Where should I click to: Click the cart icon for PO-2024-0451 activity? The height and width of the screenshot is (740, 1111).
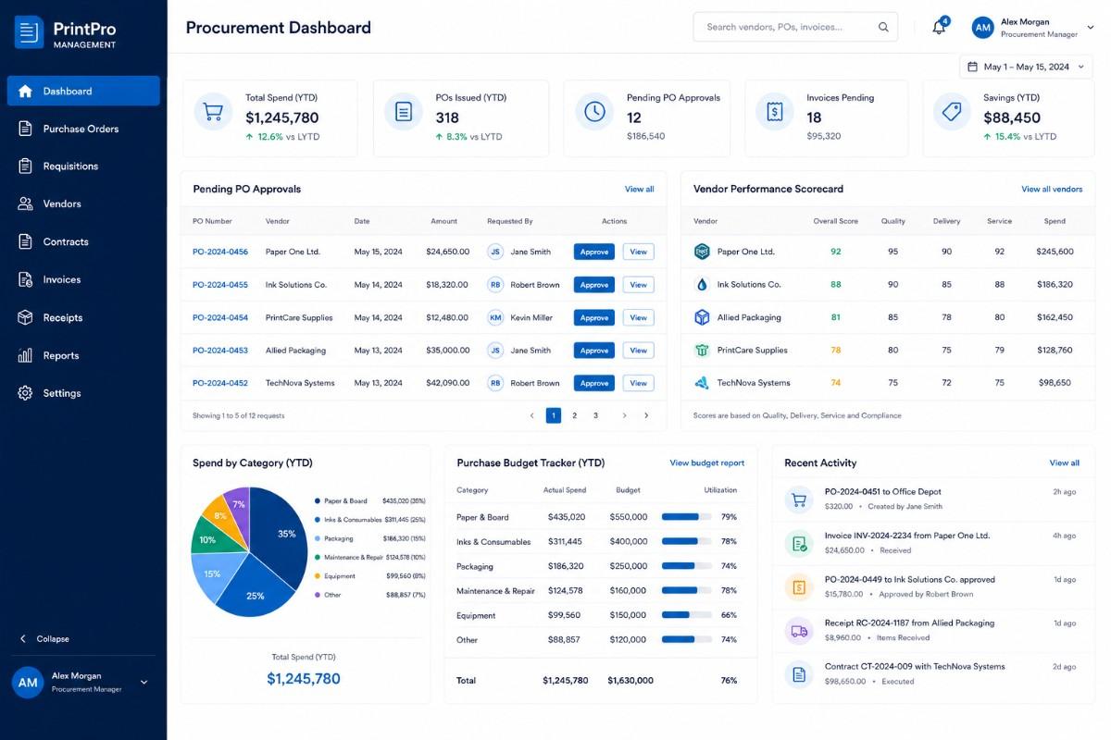(x=799, y=499)
